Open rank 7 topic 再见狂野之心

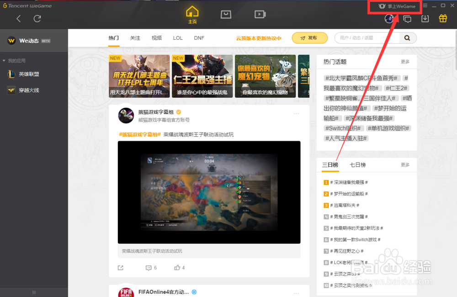point(347,251)
